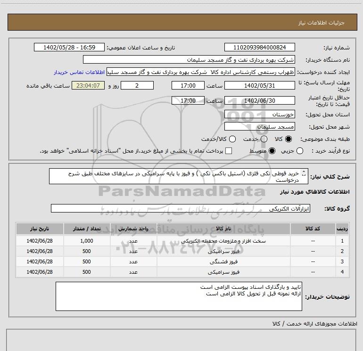Select the متوسط purchase type radio

(272, 151)
